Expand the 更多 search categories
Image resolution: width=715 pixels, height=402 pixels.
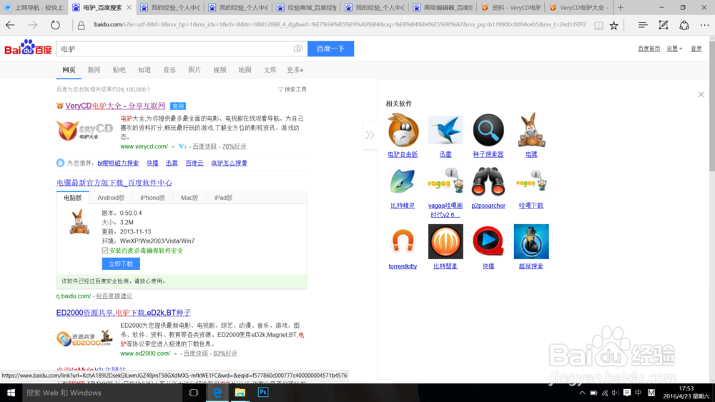coord(295,70)
